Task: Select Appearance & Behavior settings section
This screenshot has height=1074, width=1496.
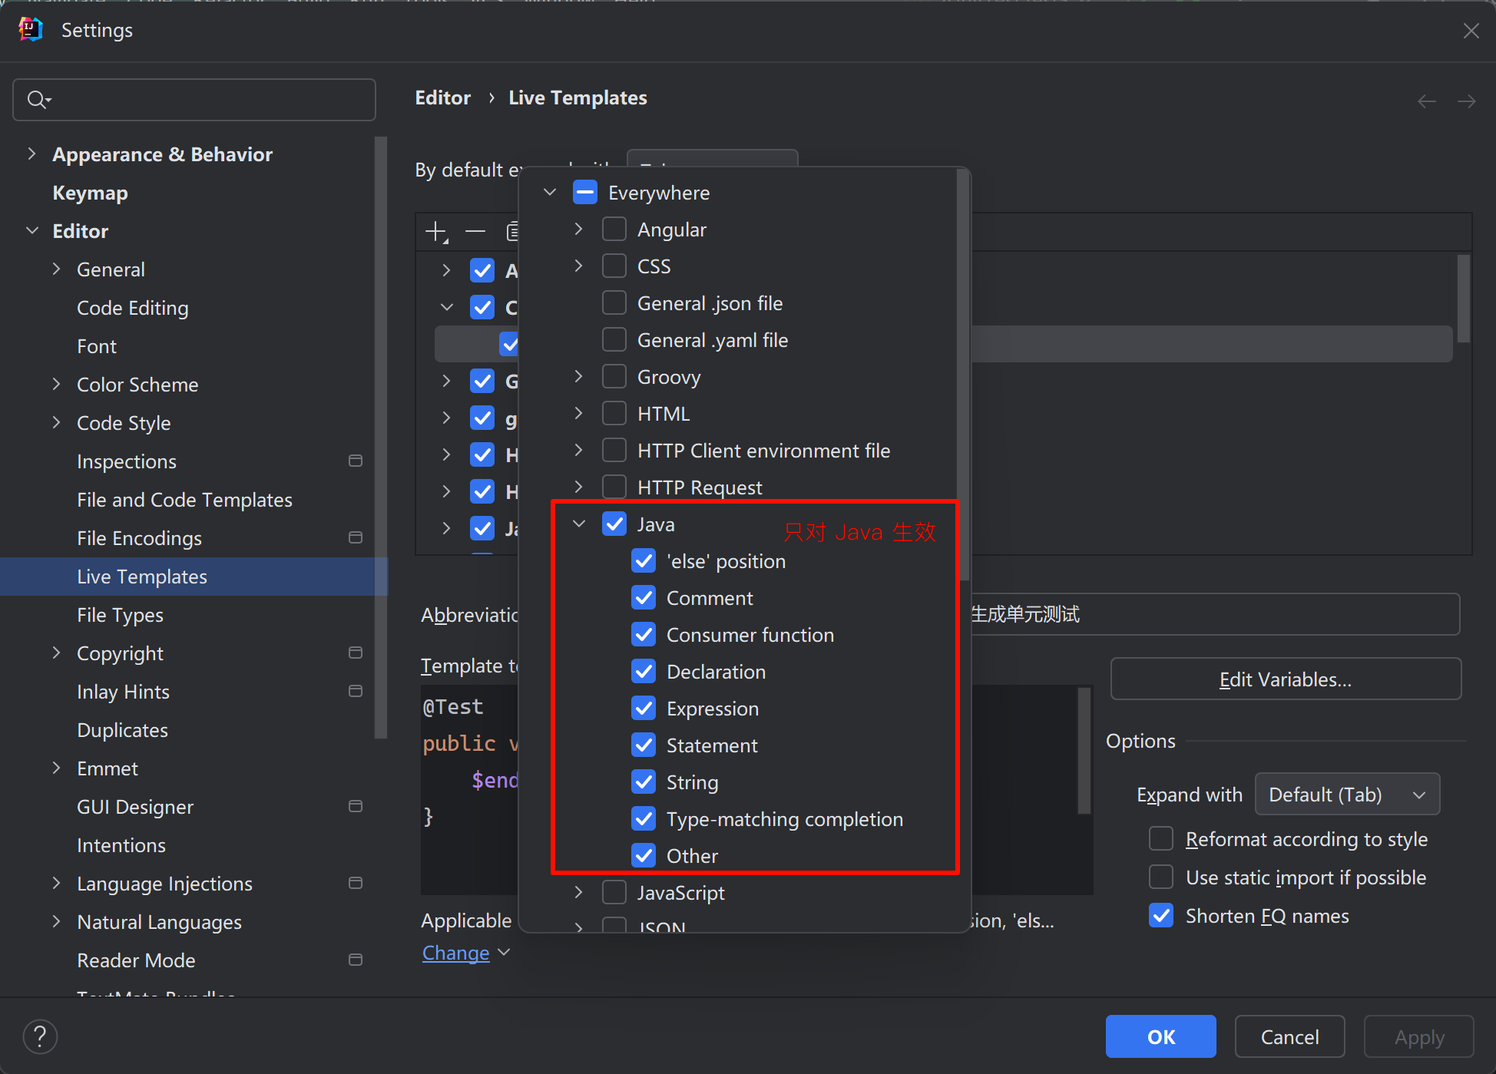Action: [x=165, y=154]
